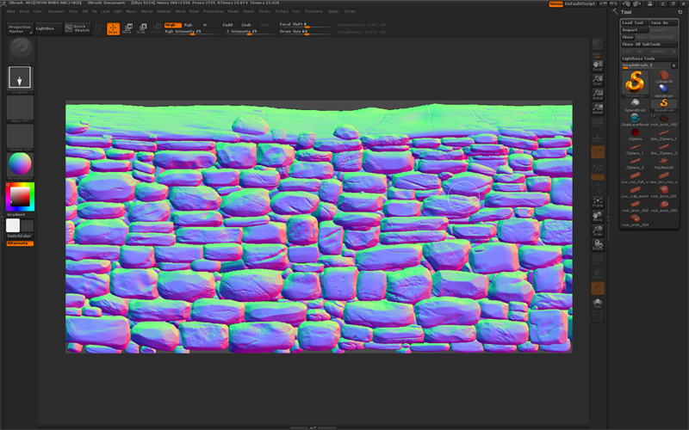Select the SphereBrush tool icon
689x430 pixels.
coord(635,103)
